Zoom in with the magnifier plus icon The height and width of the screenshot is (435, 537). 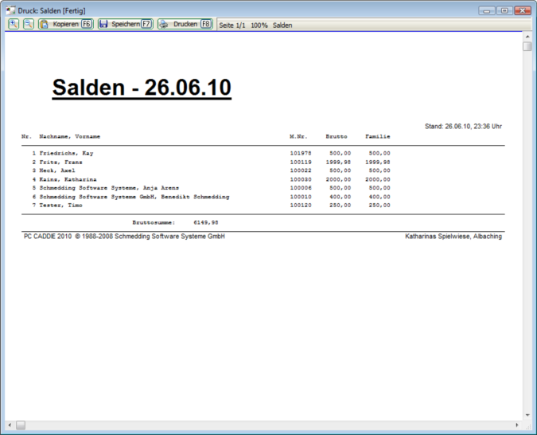(x=14, y=24)
